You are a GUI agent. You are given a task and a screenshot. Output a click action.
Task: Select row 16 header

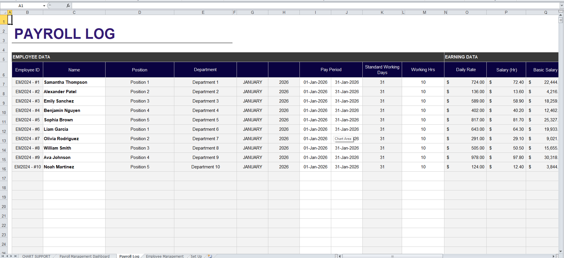pyautogui.click(x=4, y=167)
